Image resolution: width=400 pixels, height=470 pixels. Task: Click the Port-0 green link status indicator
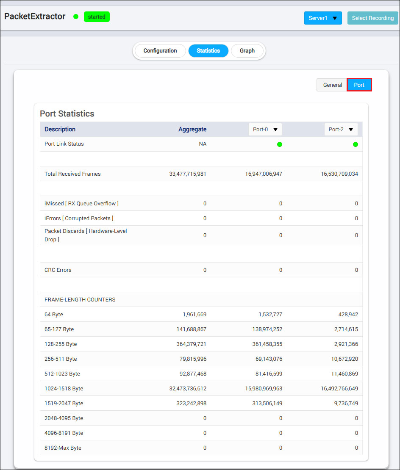pos(280,144)
